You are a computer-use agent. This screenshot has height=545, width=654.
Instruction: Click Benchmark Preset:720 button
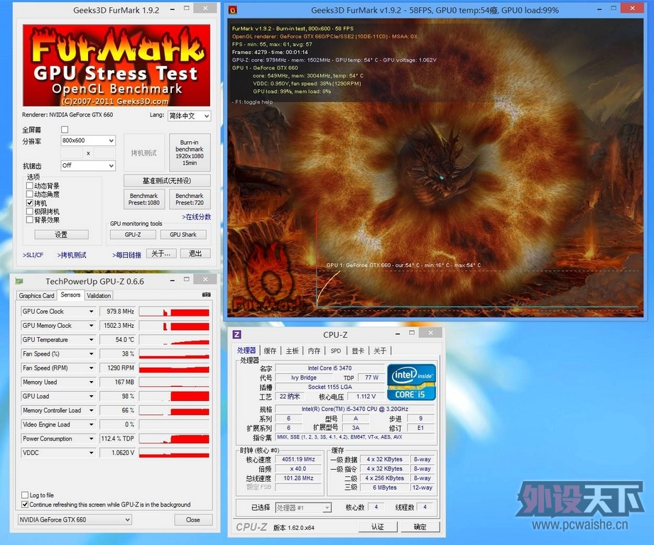190,199
